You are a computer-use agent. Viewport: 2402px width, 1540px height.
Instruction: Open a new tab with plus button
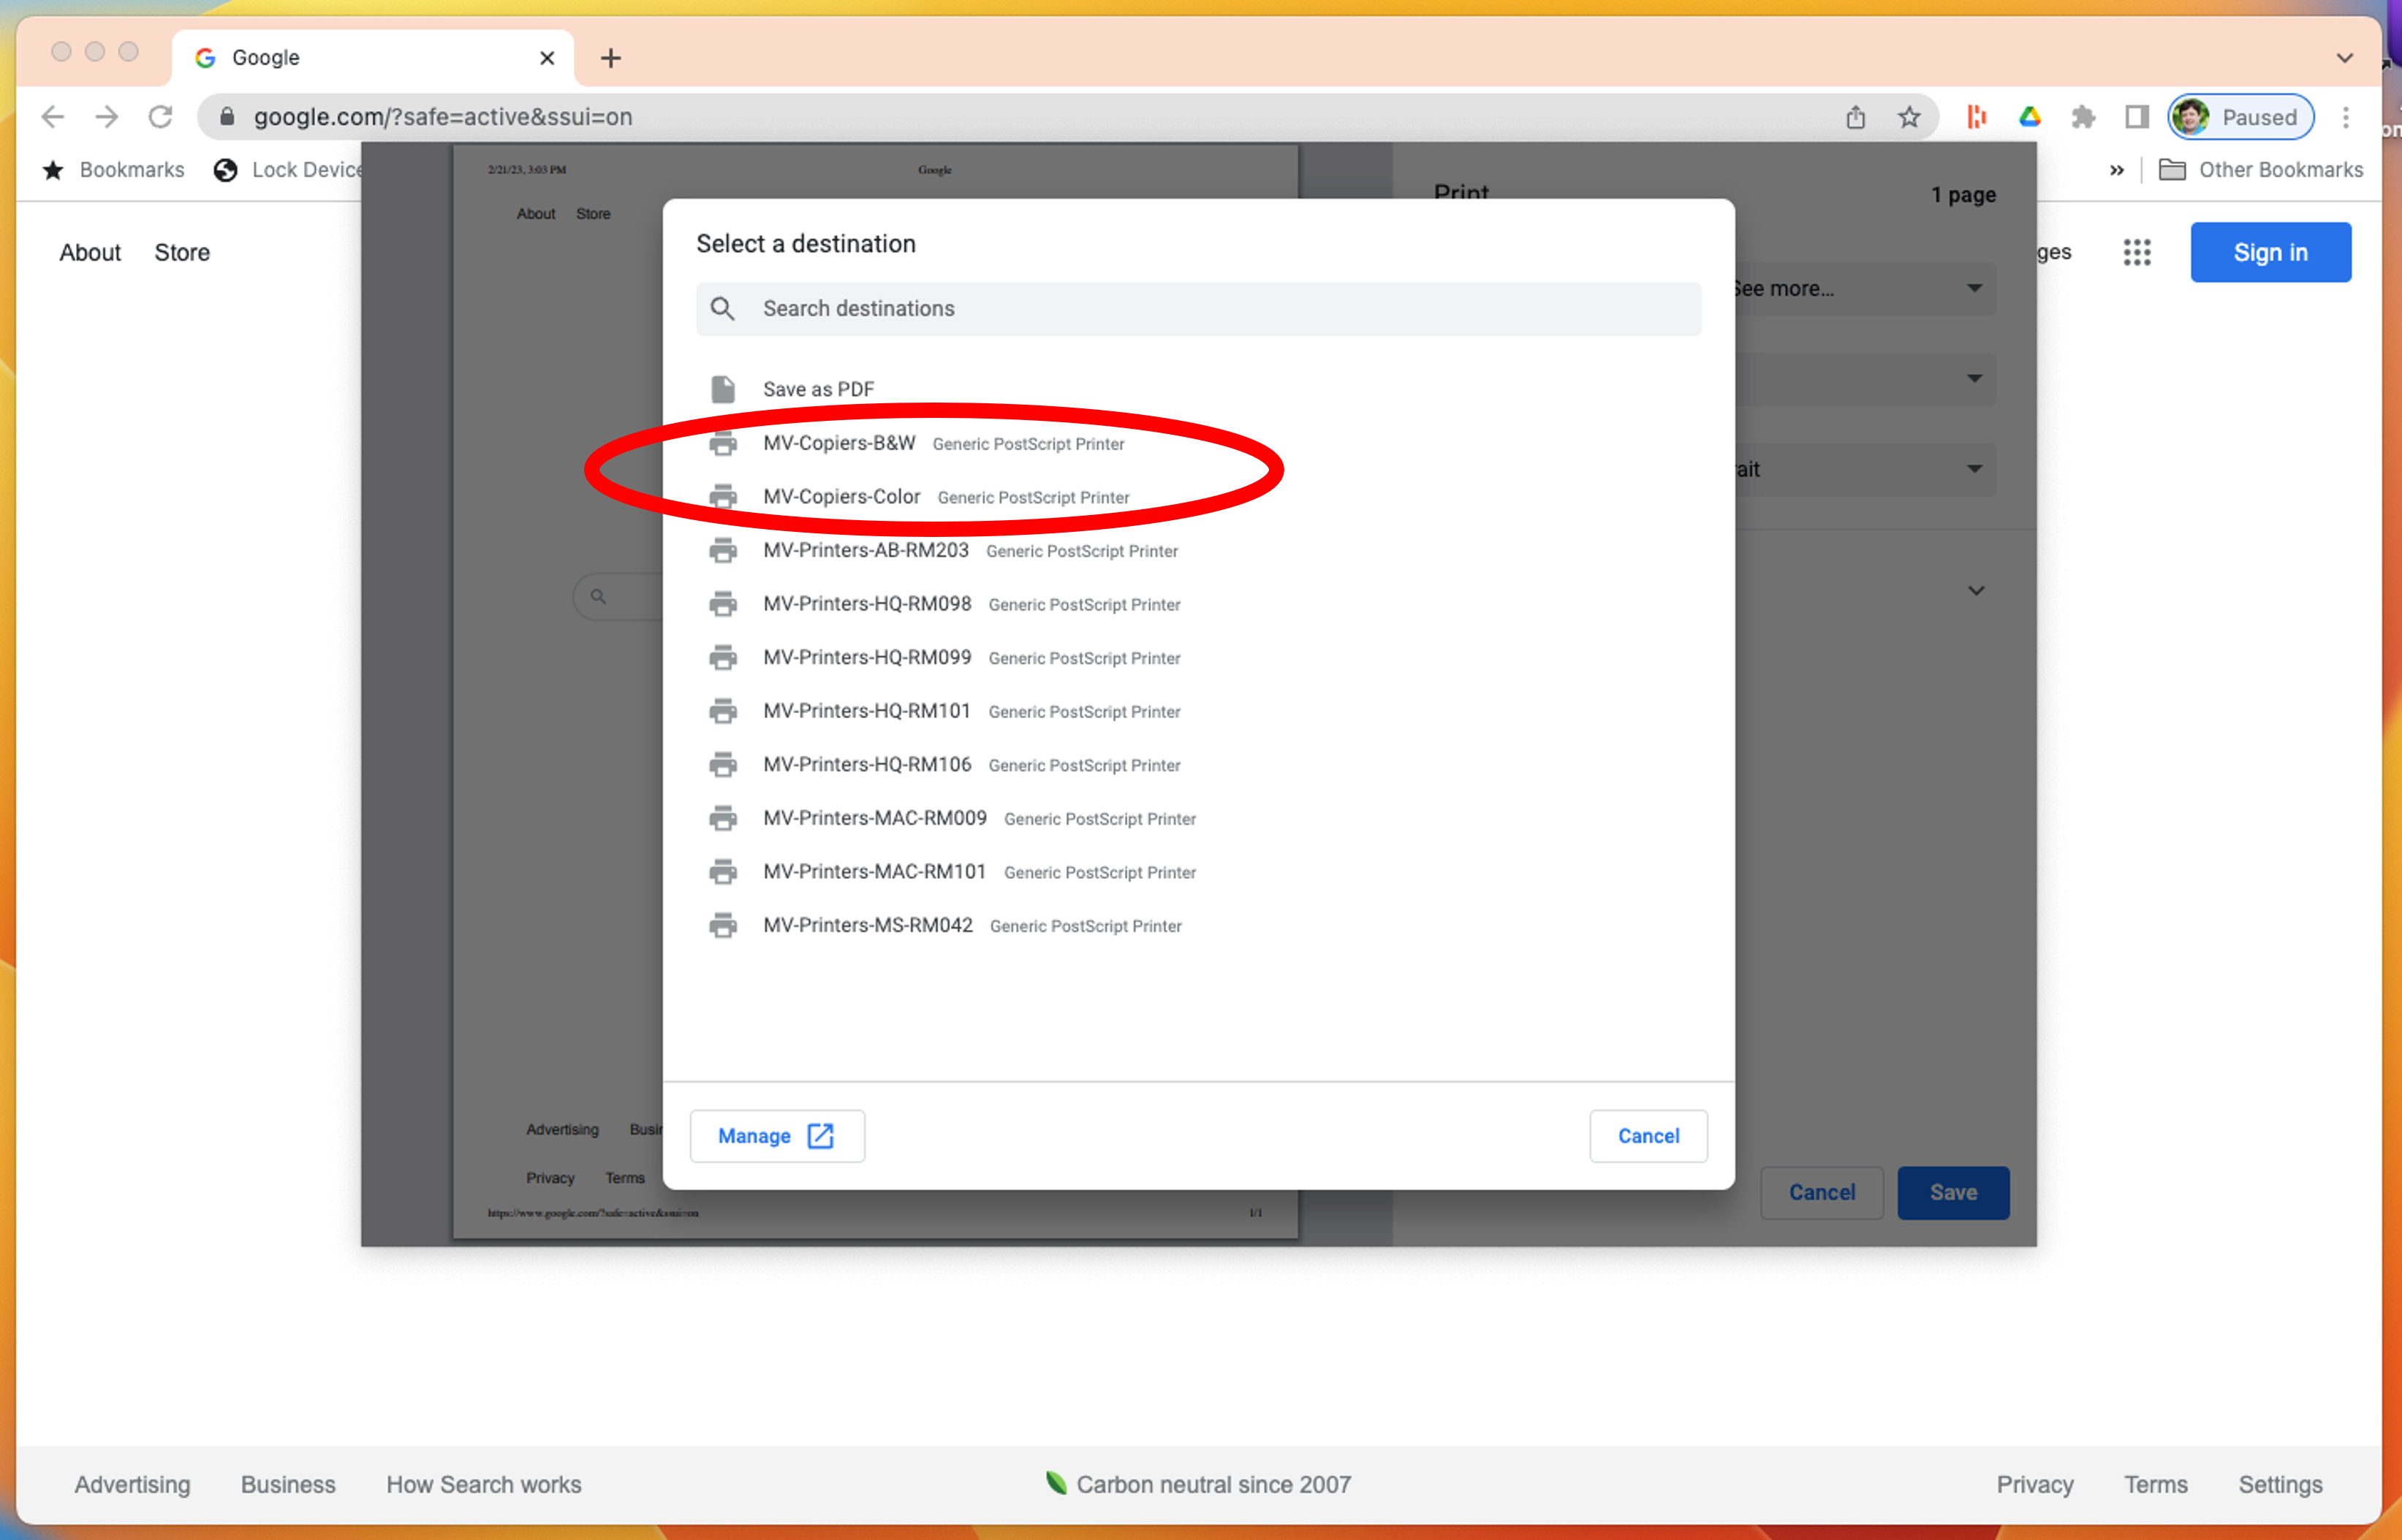click(x=610, y=58)
